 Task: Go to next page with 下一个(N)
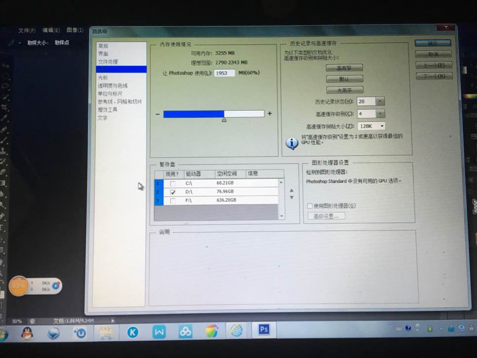[x=434, y=76]
